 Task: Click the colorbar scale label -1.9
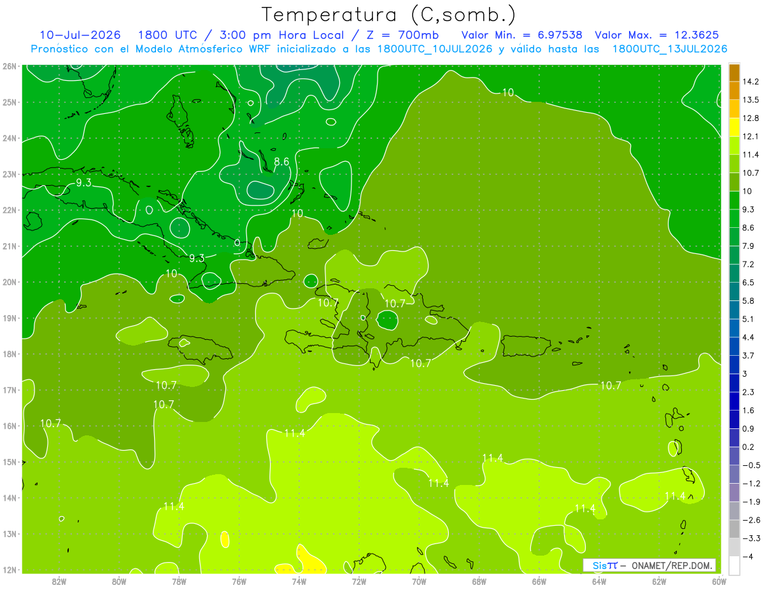coord(752,501)
